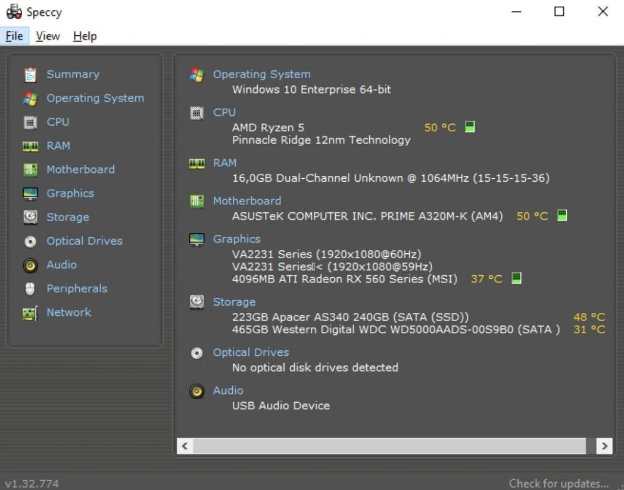Select Storage in the sidebar
This screenshot has width=624, height=490.
(x=68, y=217)
